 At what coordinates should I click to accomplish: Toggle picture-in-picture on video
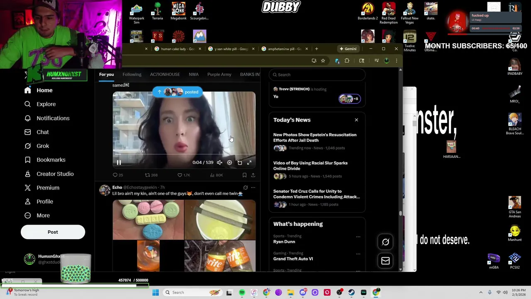click(x=239, y=163)
